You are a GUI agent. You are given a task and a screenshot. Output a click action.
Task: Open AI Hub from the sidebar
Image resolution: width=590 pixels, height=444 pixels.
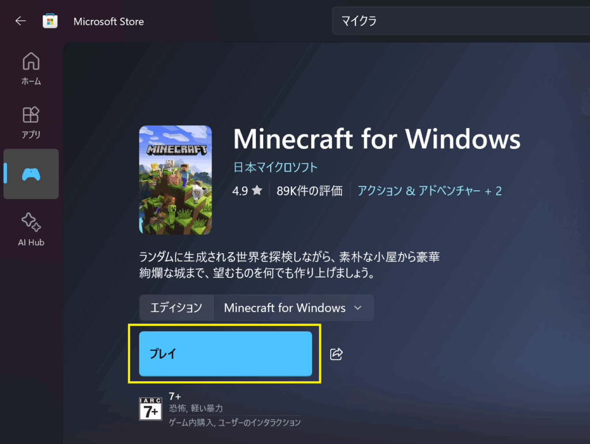31,229
